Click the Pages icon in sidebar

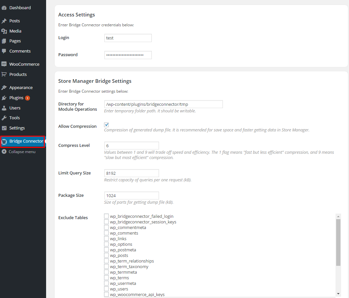click(4, 41)
